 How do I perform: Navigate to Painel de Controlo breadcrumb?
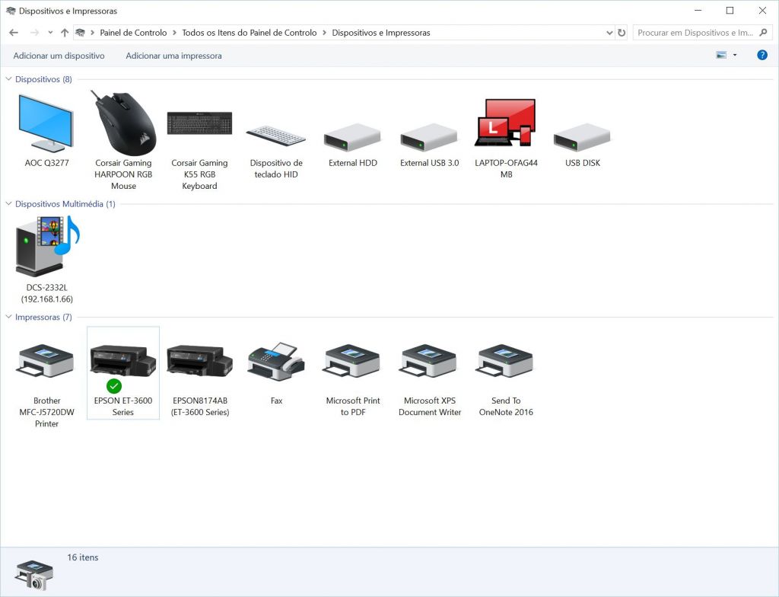[133, 33]
